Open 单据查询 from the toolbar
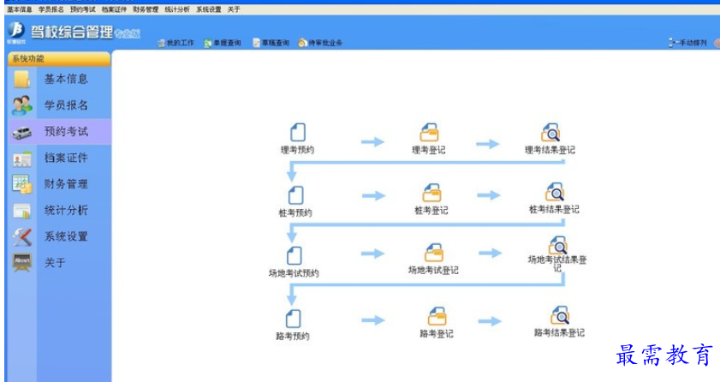 pos(223,43)
